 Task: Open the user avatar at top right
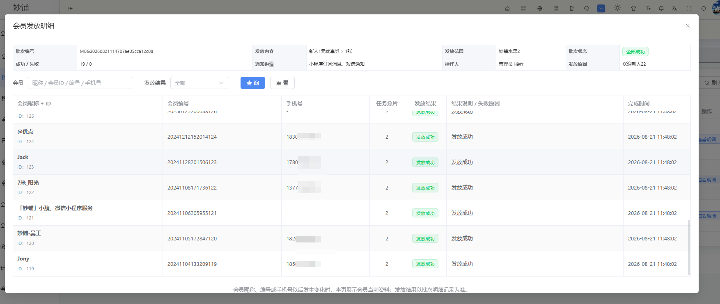click(716, 8)
